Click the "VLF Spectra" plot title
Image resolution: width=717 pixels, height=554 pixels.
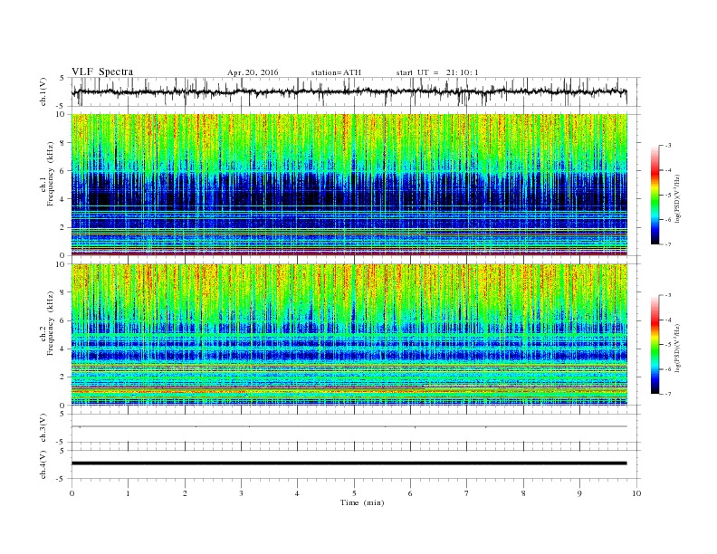click(102, 72)
